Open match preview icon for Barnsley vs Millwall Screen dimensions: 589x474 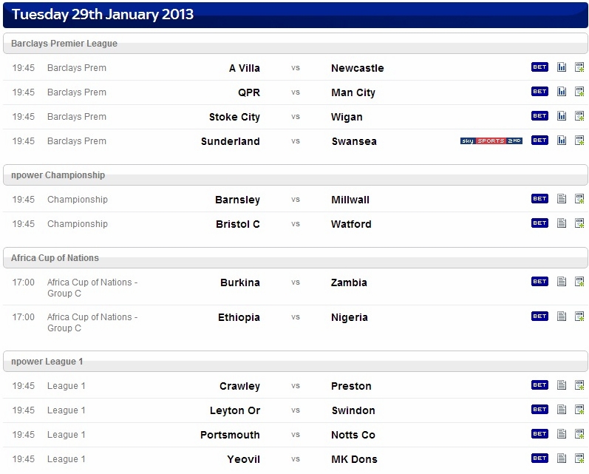[x=562, y=199]
